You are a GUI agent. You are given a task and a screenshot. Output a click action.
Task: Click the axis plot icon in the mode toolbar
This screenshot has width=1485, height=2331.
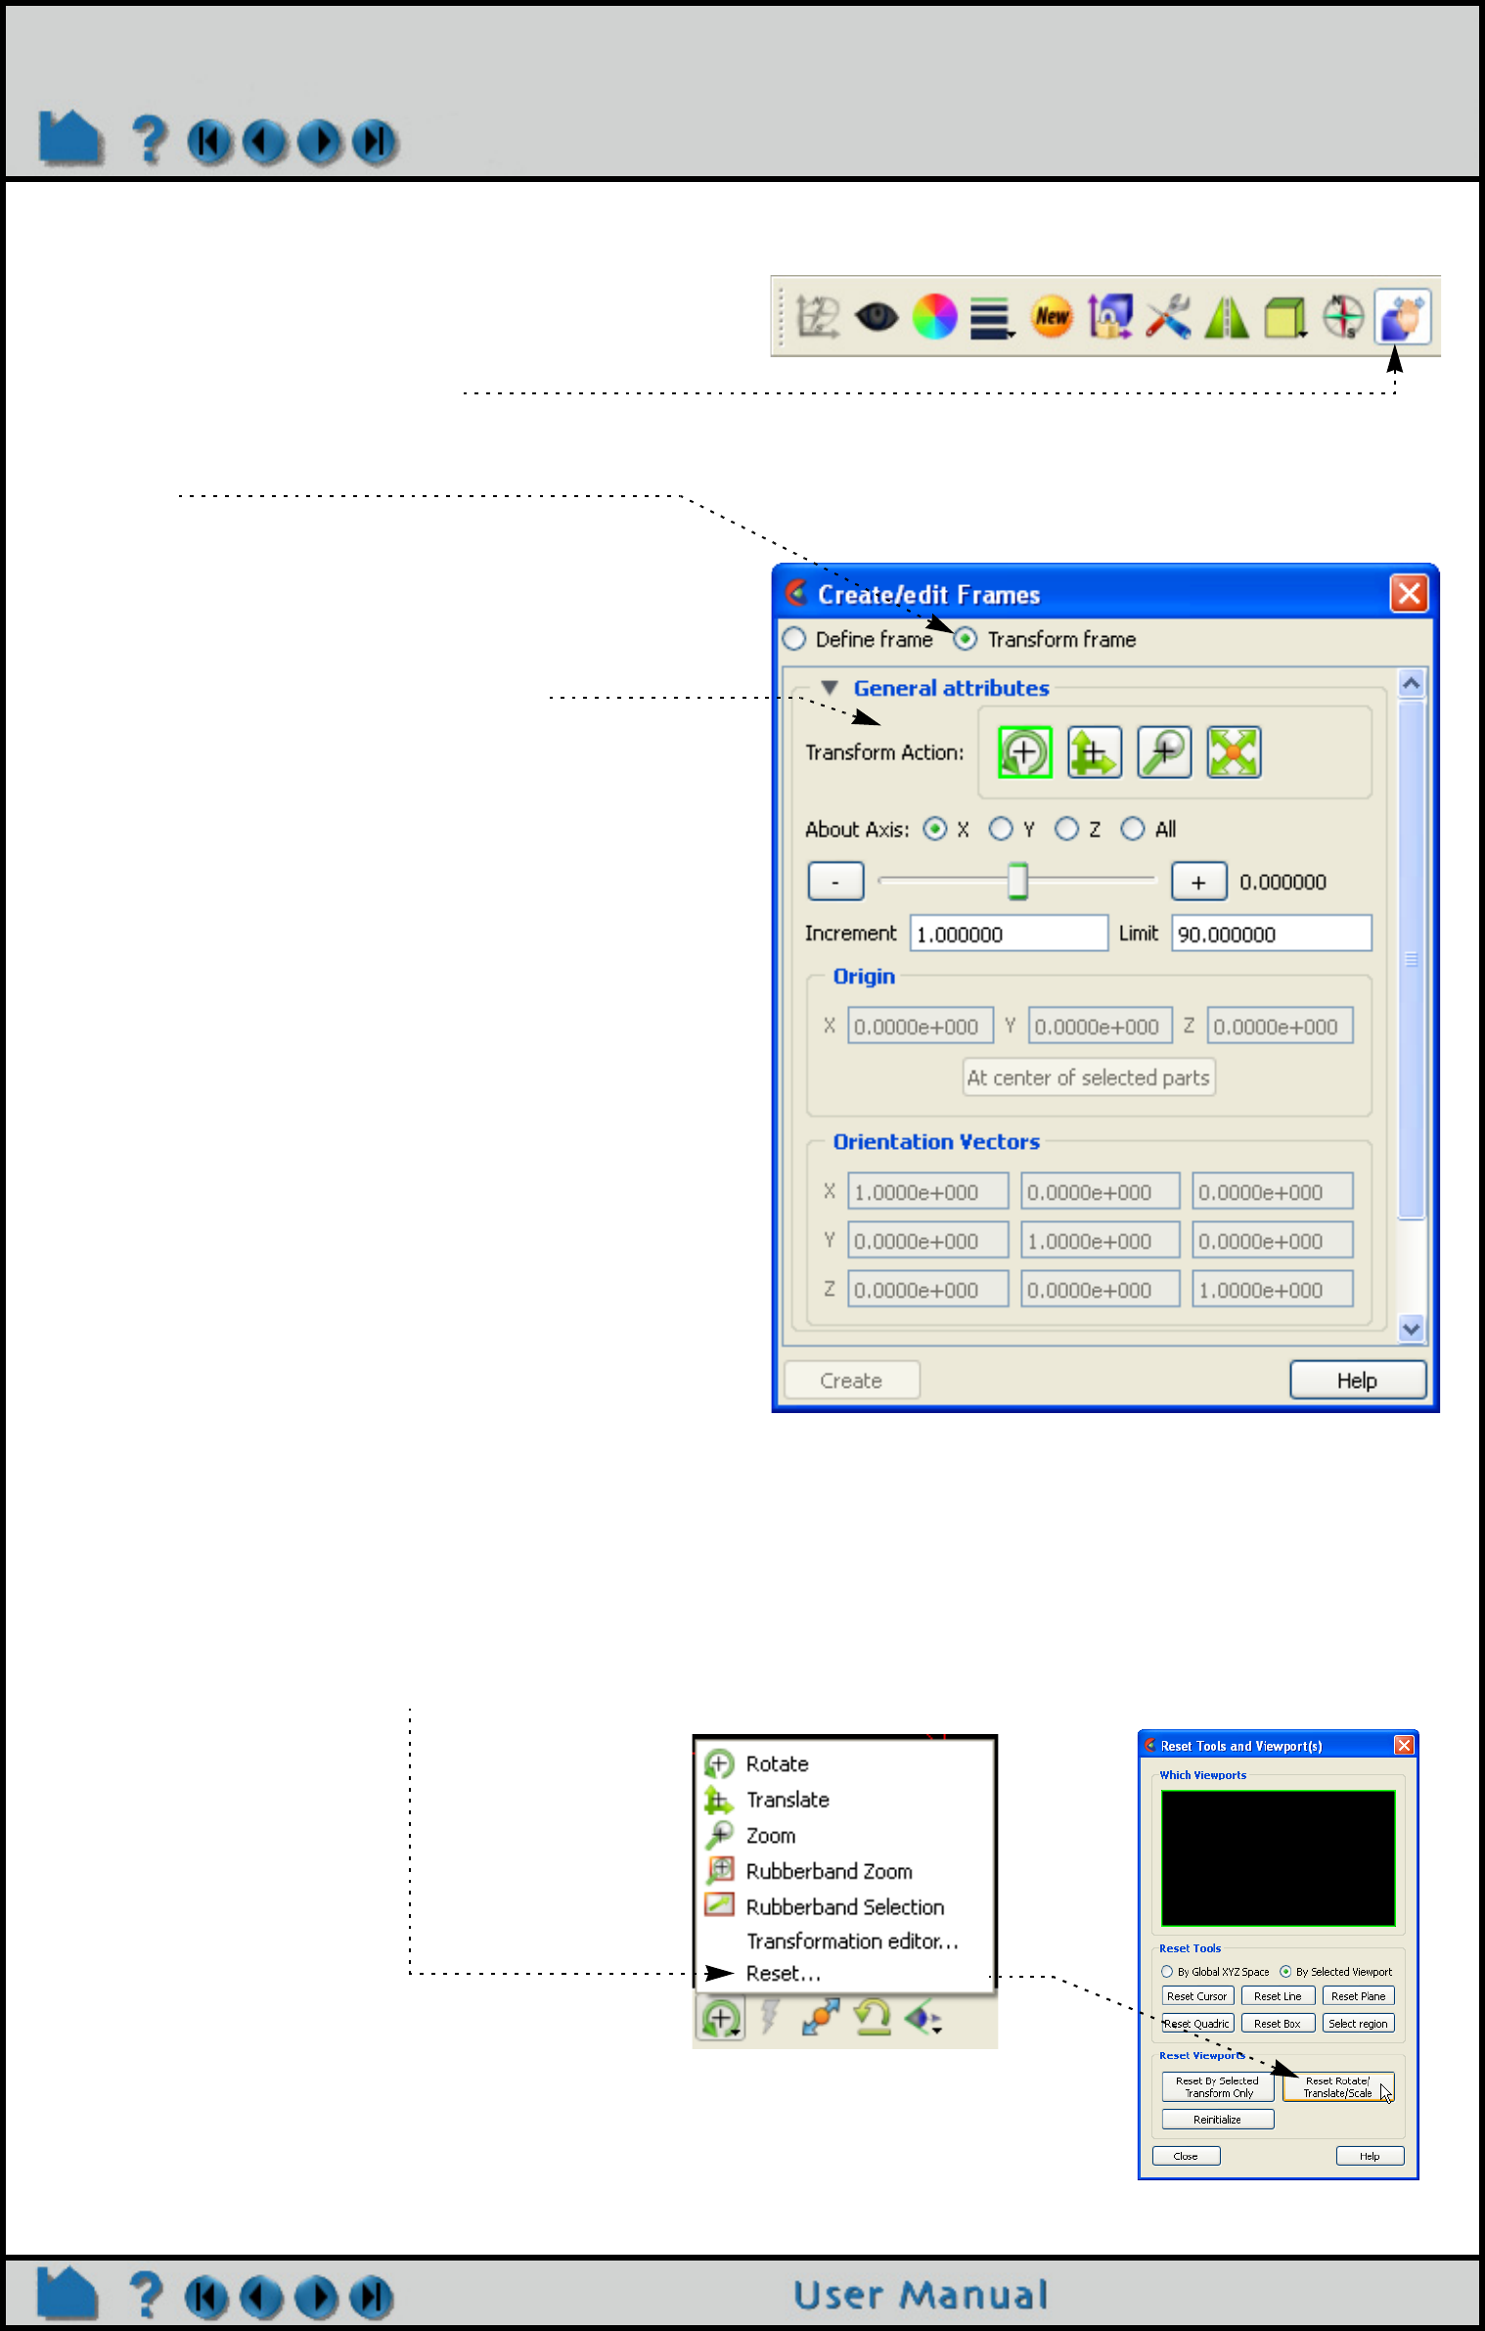817,317
